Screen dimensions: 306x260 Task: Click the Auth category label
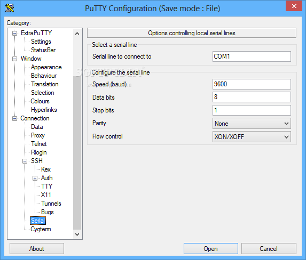pos(47,178)
